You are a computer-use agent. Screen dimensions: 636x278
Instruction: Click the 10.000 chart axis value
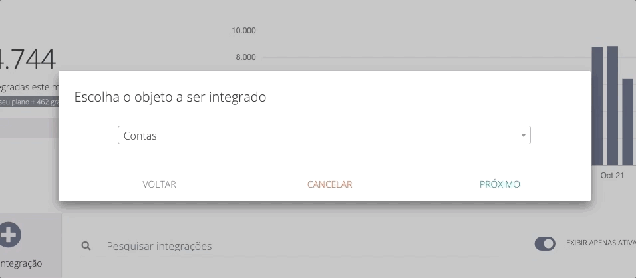pyautogui.click(x=243, y=31)
